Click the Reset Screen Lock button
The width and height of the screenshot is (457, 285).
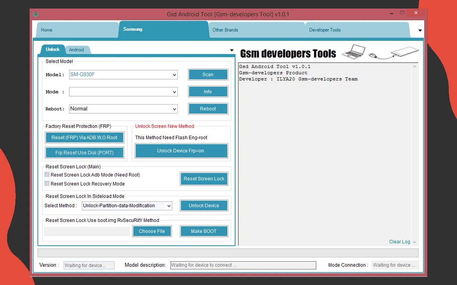point(204,179)
